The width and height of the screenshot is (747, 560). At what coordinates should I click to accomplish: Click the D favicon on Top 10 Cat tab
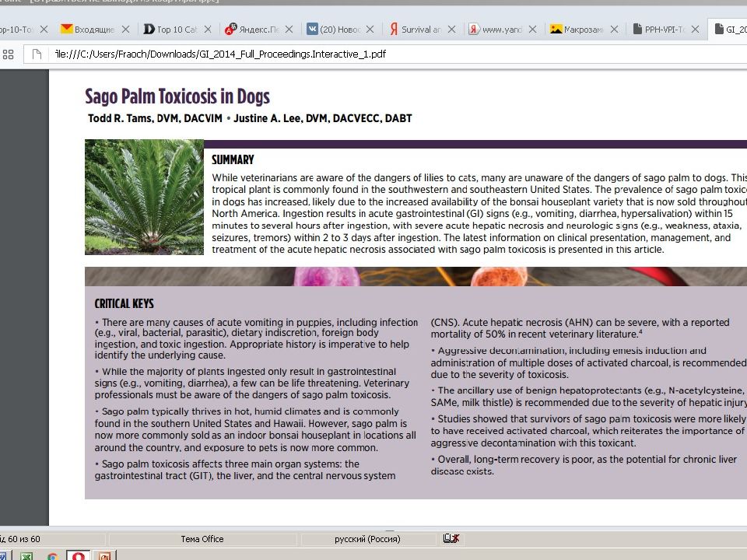[x=149, y=29]
